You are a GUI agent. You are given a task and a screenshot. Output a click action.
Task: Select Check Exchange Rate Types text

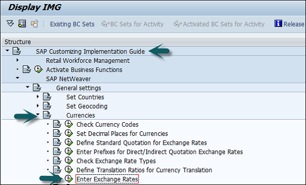click(x=116, y=161)
